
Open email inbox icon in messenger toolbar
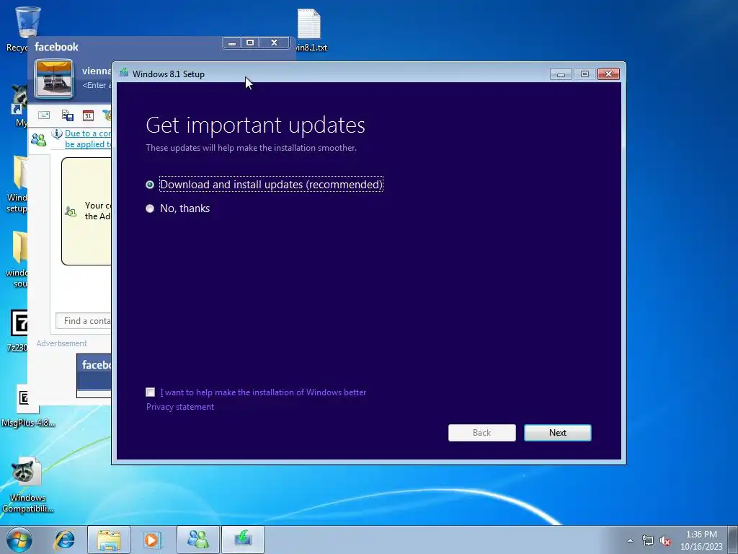click(44, 115)
